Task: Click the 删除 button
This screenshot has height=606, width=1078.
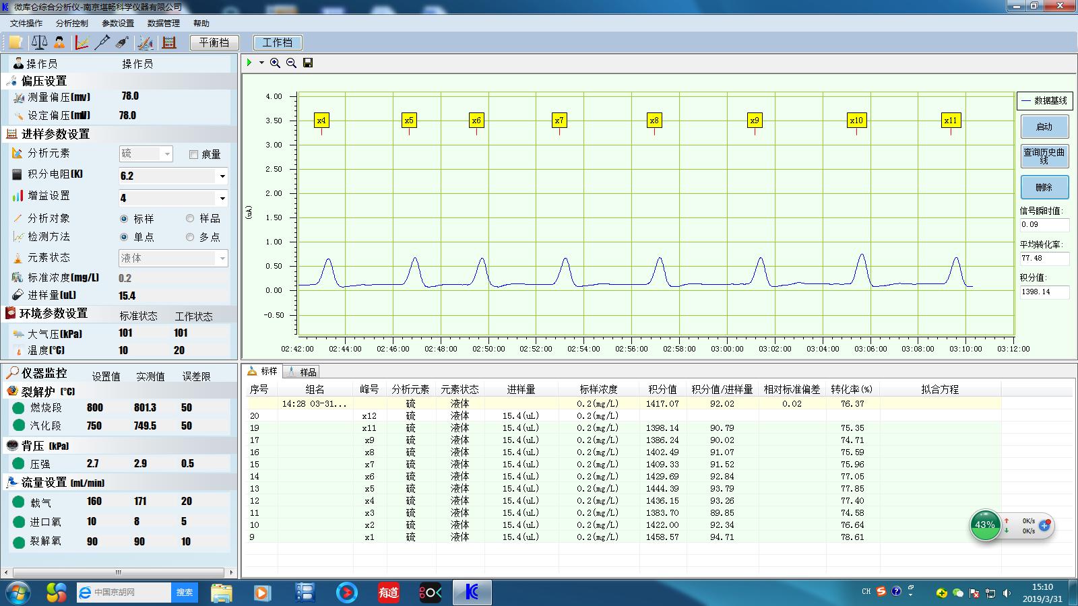Action: click(1044, 187)
